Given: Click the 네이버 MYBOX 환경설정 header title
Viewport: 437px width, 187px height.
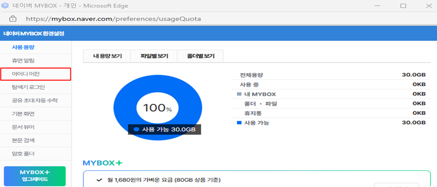Looking at the screenshot, I should [34, 34].
